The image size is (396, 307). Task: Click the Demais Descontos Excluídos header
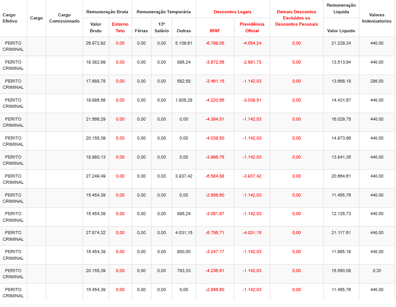click(296, 18)
